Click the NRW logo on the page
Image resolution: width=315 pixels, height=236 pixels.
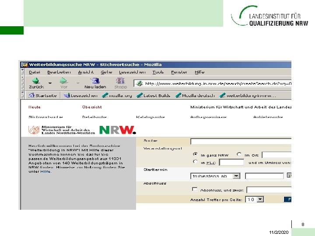(x=118, y=130)
